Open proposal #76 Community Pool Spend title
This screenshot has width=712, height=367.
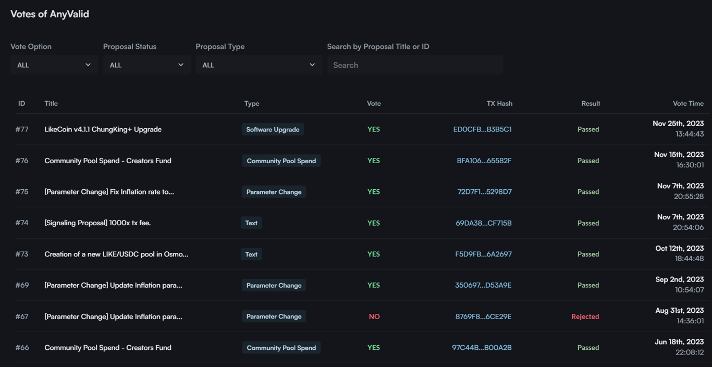[108, 161]
